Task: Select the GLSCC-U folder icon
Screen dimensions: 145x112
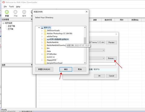Action: [45, 57]
